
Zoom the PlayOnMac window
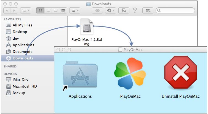click(69, 50)
